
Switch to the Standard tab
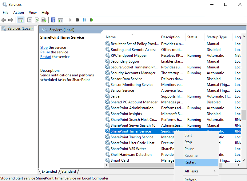[69, 171]
